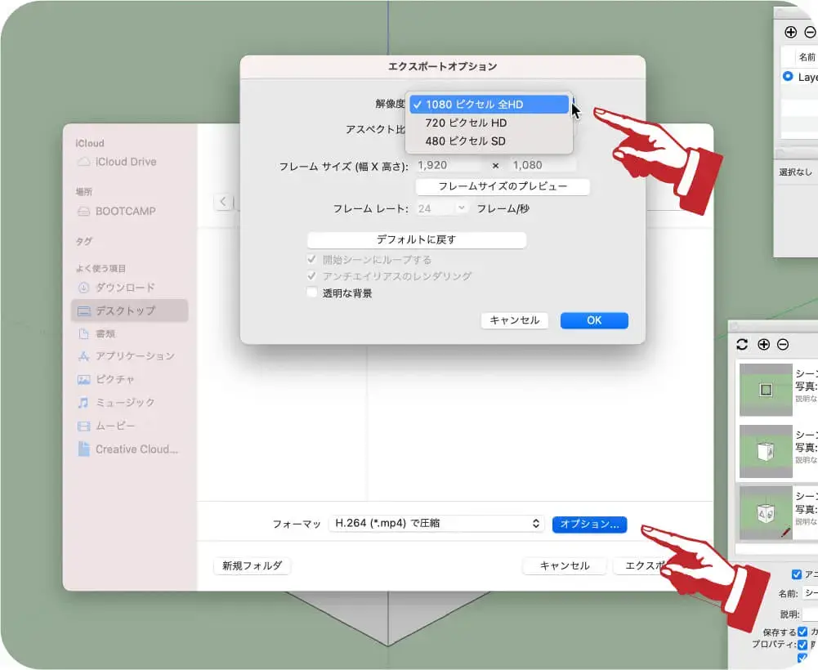Add a new layer using the plus icon

(x=791, y=32)
